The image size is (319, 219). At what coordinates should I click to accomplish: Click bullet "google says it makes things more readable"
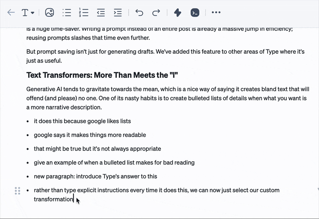pyautogui.click(x=90, y=135)
